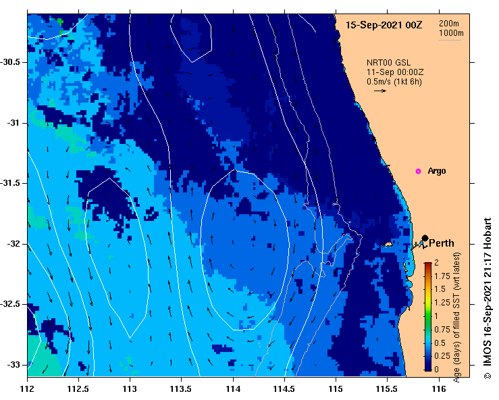
Task: Click longitude axis label 113.5
Action: pos(181,389)
